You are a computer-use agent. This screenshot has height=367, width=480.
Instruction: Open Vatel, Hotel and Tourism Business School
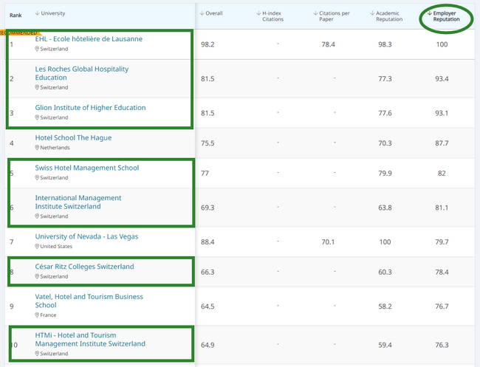(89, 301)
